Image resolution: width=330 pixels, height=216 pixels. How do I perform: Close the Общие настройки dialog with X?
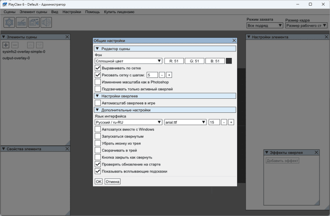click(x=234, y=40)
